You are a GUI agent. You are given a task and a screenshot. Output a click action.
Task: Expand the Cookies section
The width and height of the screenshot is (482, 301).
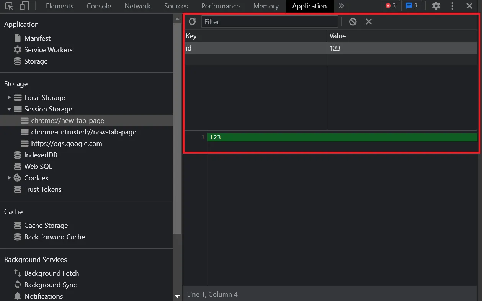[9, 178]
